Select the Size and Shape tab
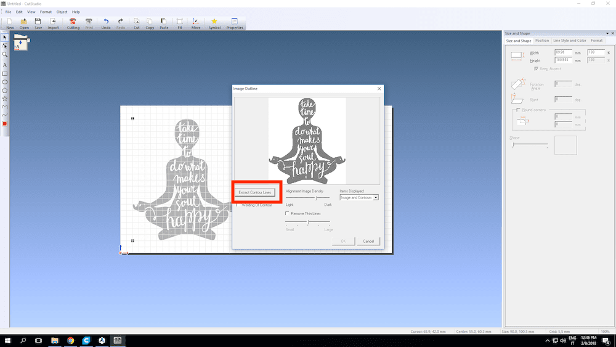Viewport: 616px width, 347px height. pyautogui.click(x=519, y=41)
